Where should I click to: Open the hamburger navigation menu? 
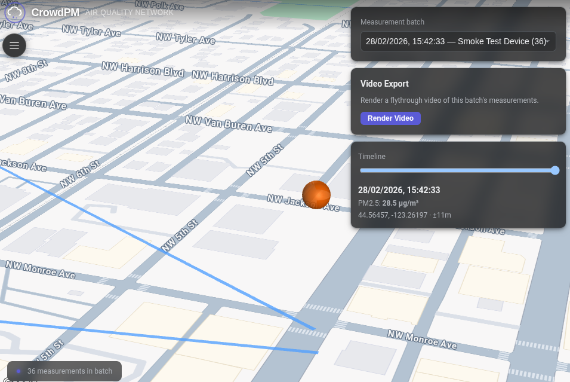click(14, 45)
